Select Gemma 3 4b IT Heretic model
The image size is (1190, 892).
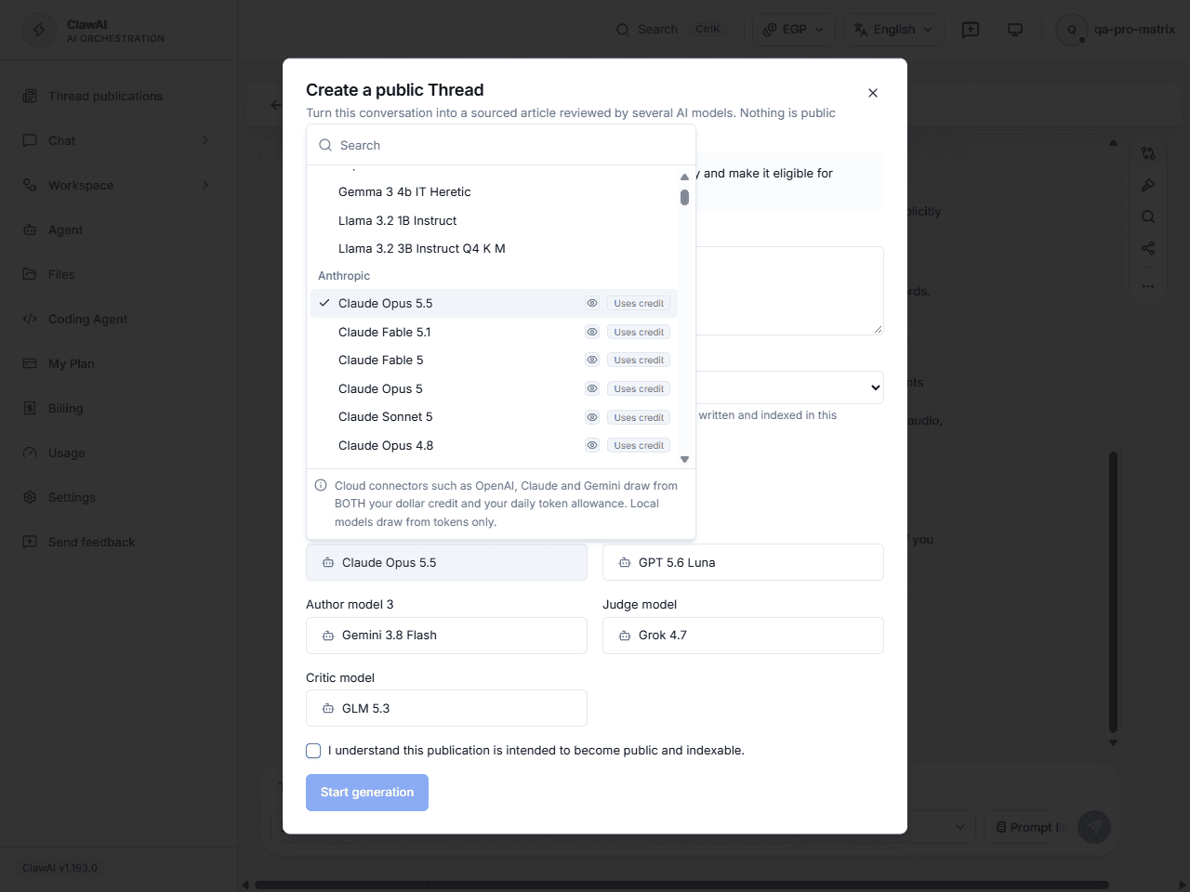[494, 192]
